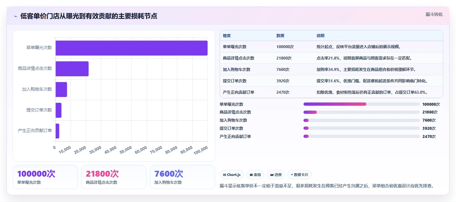Click the dashboard title 低客单价门店从曝光到有效贡献
Screen dimensions: 456x202
coord(89,16)
